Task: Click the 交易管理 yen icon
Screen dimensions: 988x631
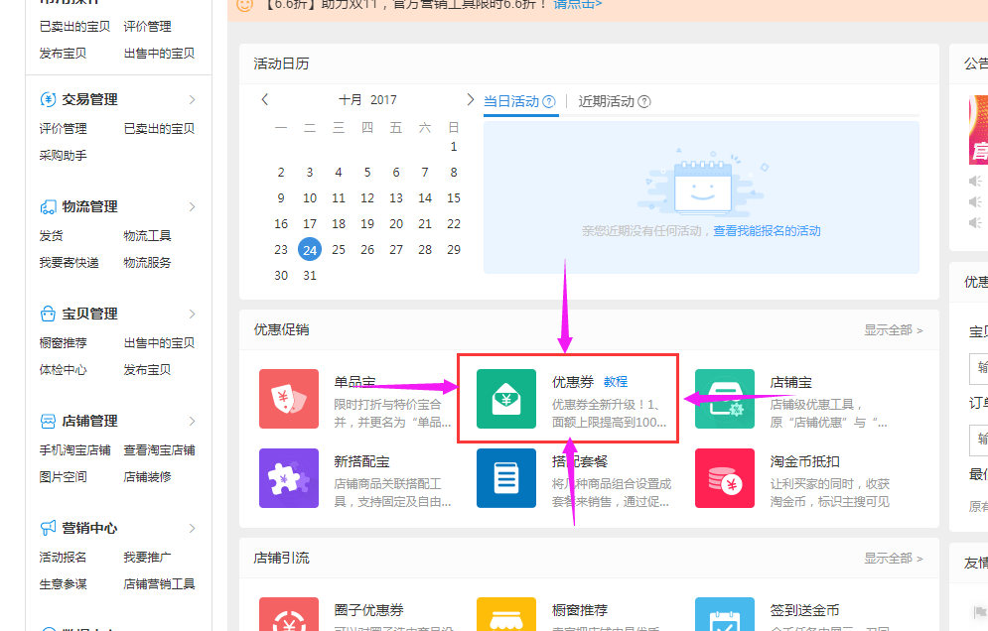Action: 48,99
